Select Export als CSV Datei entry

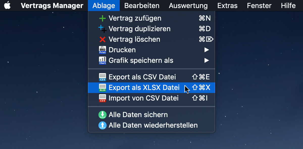pyautogui.click(x=151, y=77)
